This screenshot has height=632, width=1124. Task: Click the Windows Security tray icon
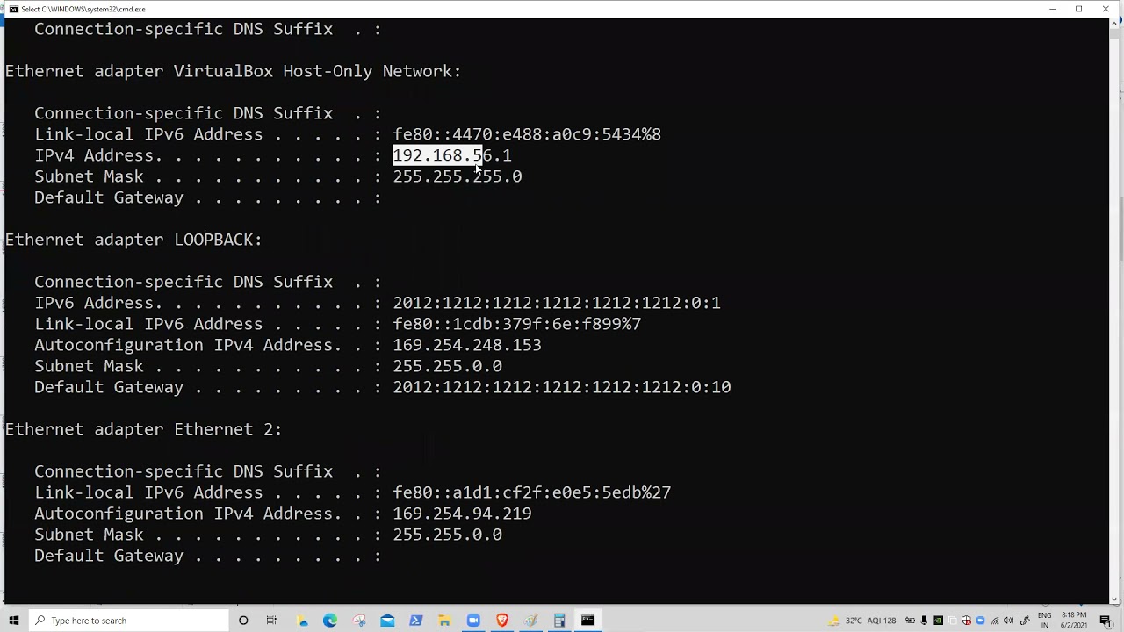point(967,621)
